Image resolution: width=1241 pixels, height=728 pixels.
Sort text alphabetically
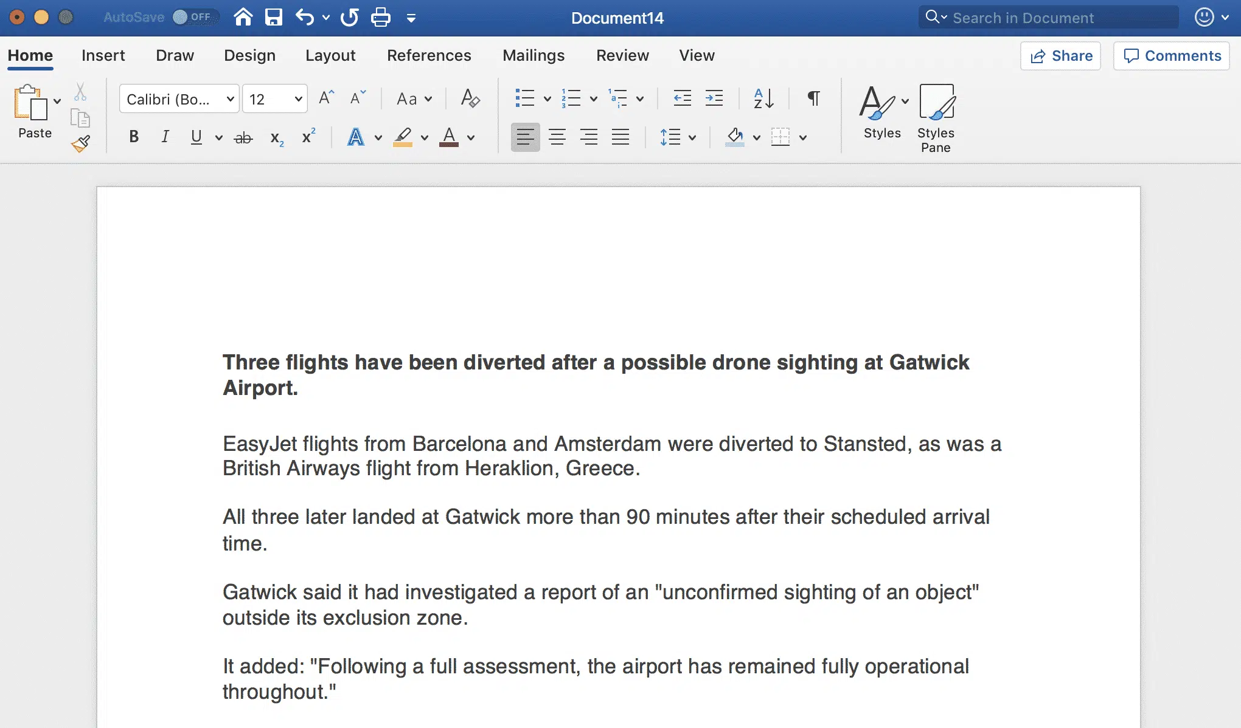764,98
